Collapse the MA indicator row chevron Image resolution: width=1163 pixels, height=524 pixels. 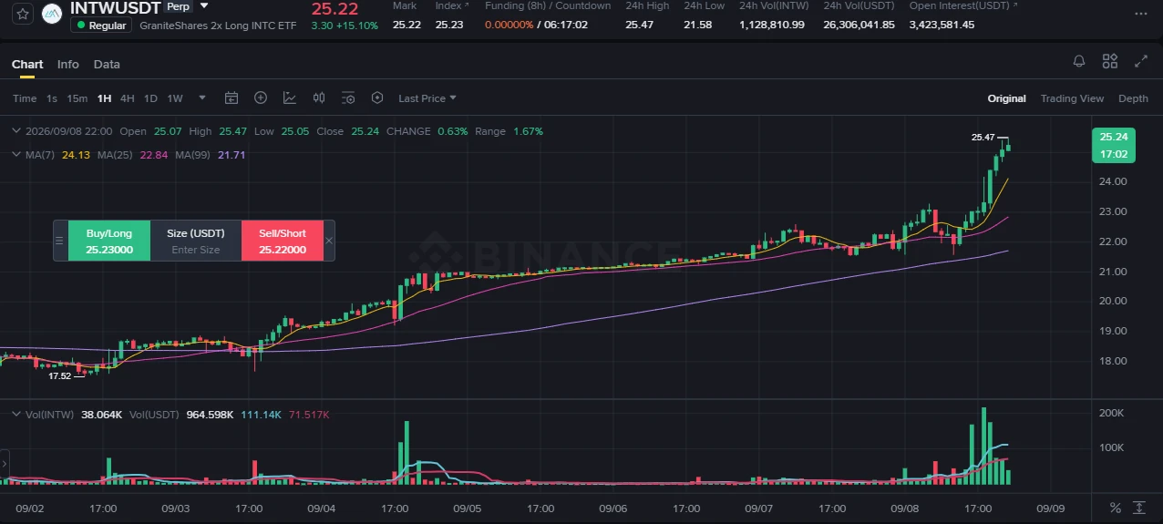point(15,155)
